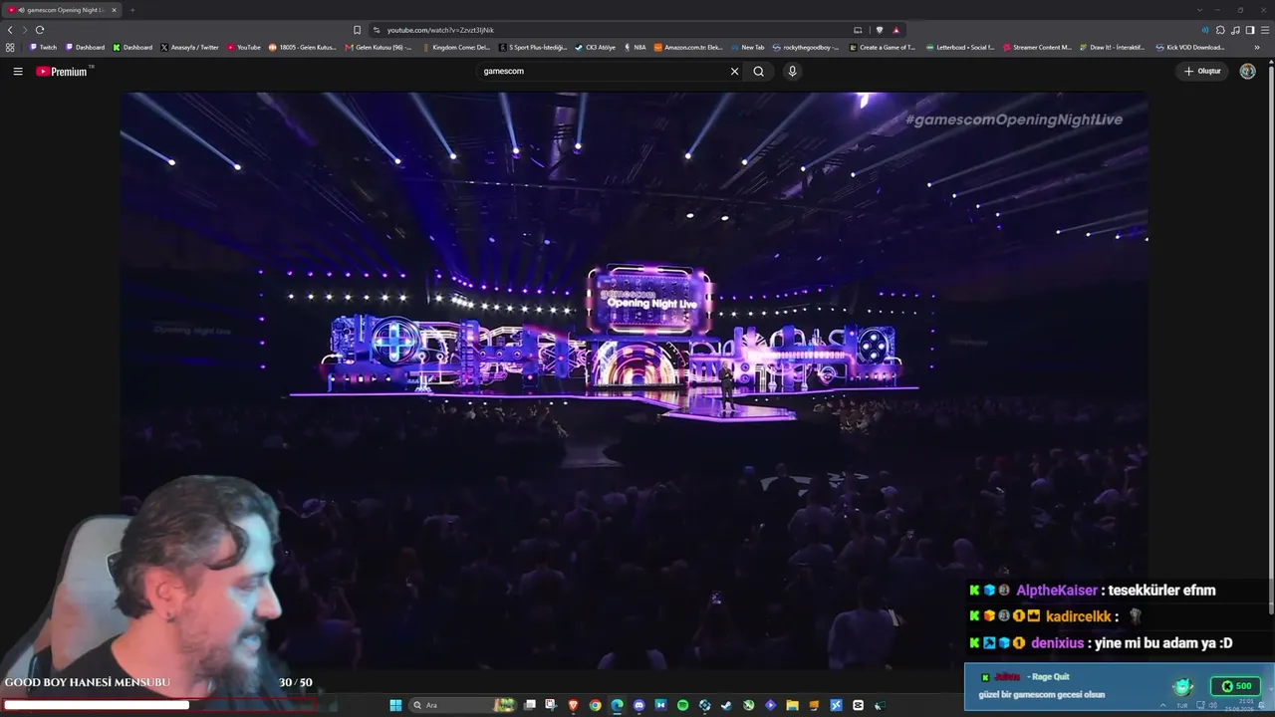The height and width of the screenshot is (717, 1275).
Task: Open a new browser tab
Action: (x=132, y=10)
